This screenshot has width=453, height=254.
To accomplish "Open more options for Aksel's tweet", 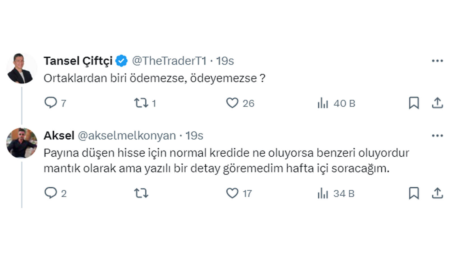I will point(437,136).
